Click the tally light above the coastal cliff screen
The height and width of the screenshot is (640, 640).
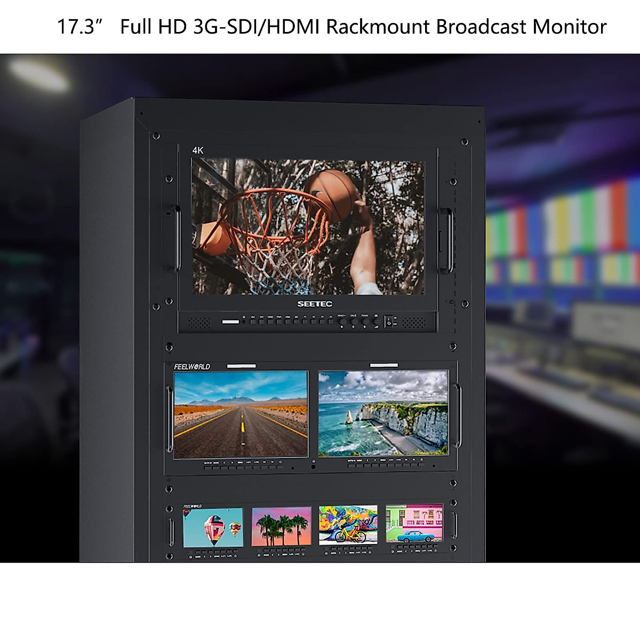click(383, 366)
